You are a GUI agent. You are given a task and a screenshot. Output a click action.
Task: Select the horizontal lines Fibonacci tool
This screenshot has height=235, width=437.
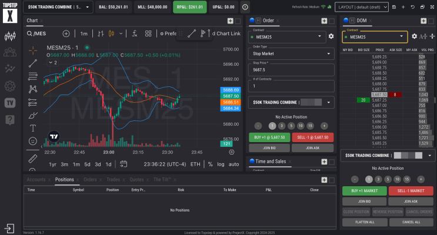(33, 76)
